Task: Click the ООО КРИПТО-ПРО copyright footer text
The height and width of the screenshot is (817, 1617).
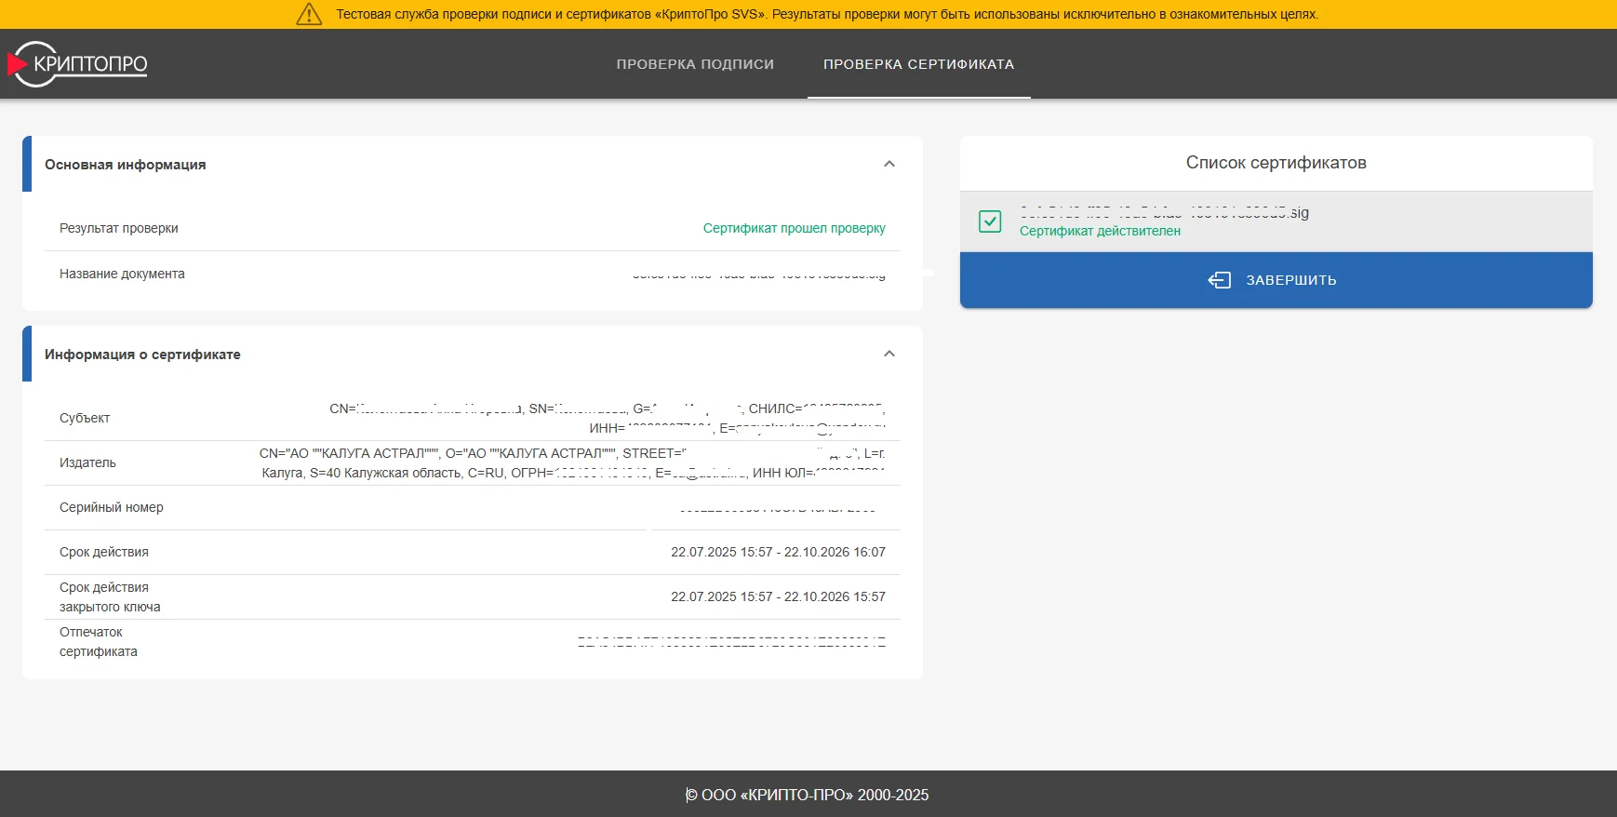Action: click(x=808, y=795)
